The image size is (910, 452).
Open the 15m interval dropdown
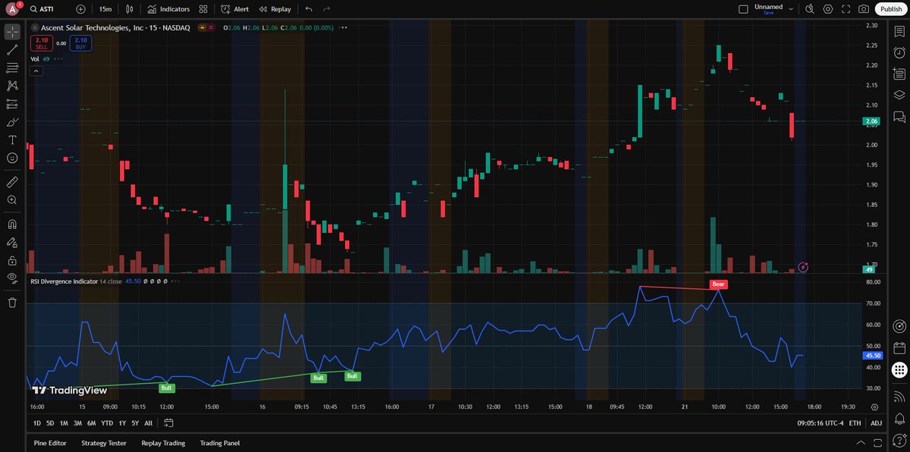[105, 9]
